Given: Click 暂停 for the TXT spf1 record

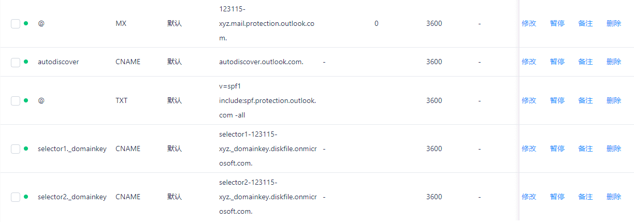Looking at the screenshot, I should tap(557, 100).
